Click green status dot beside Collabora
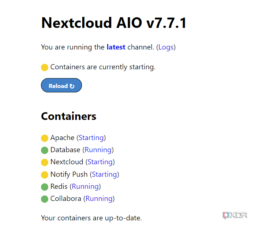 click(45, 199)
